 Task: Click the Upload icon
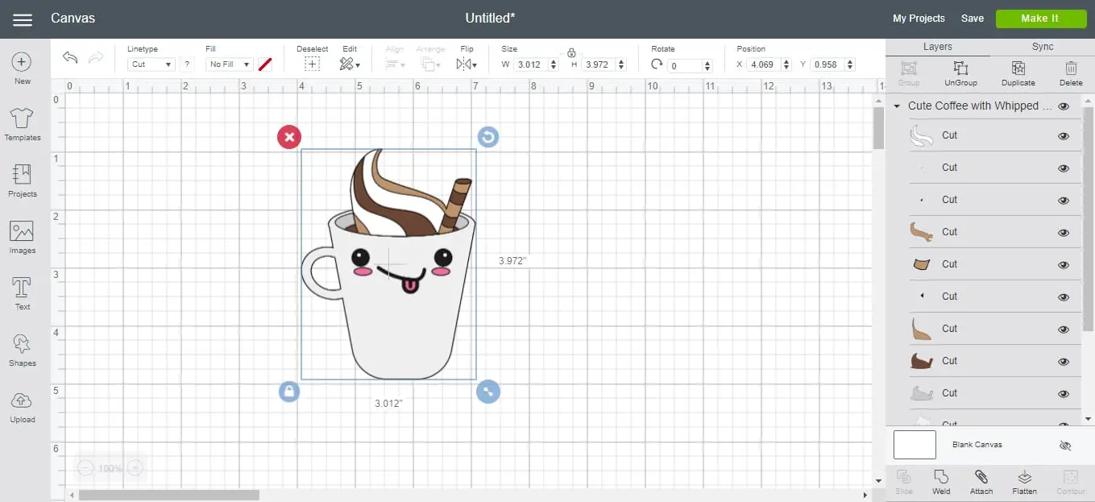click(22, 405)
